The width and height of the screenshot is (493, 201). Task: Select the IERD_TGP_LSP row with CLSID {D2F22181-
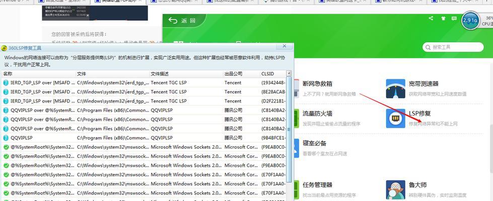144,101
